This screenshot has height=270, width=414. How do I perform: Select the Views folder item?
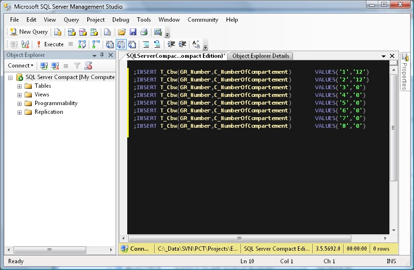(x=42, y=94)
